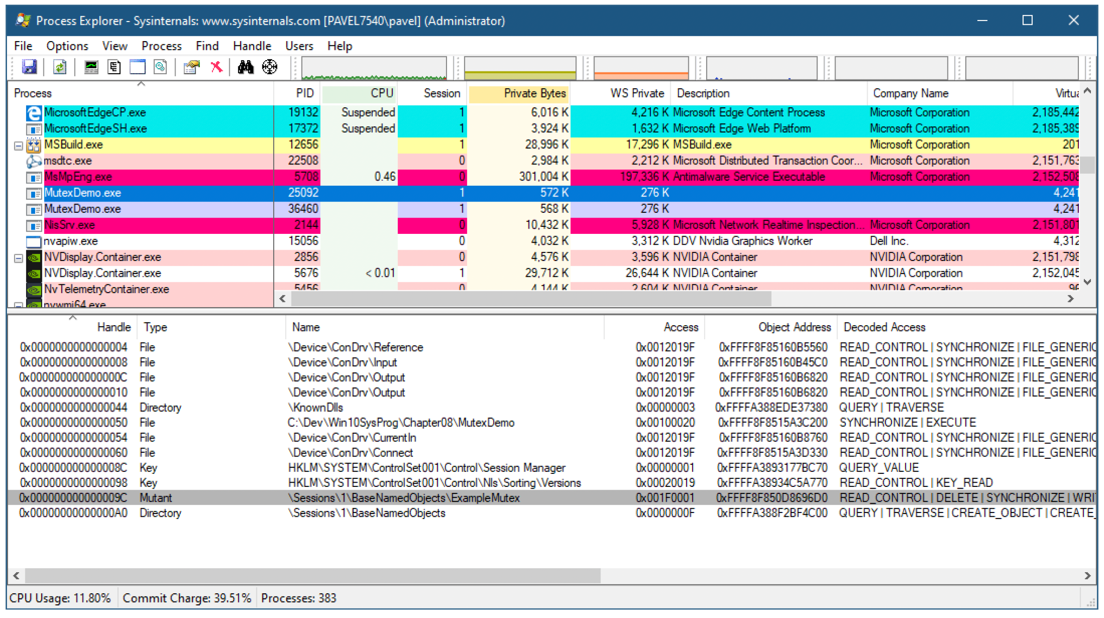Click the crosshair Find Window's Process icon
The height and width of the screenshot is (618, 1104).
point(269,67)
